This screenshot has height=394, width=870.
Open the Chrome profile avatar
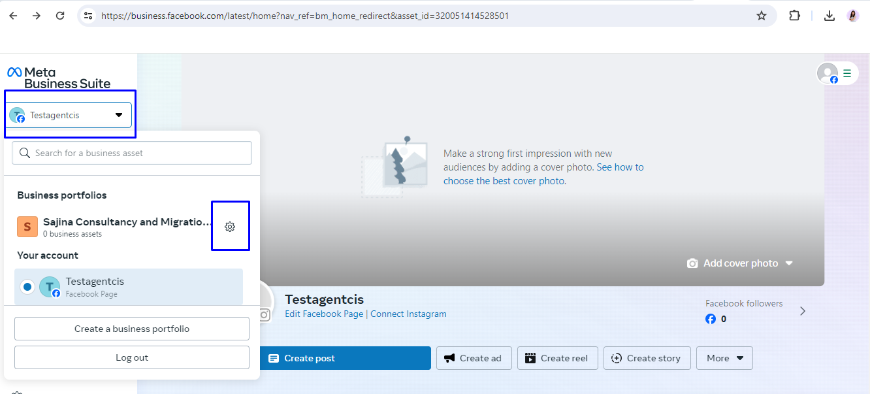(x=853, y=16)
